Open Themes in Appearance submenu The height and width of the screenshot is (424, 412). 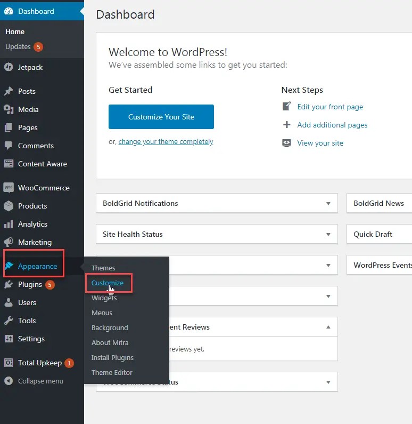coord(103,268)
